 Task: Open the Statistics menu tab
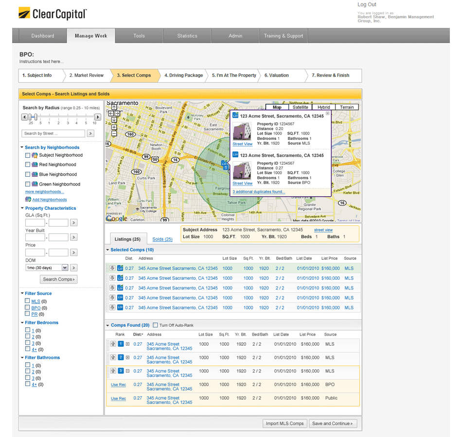pyautogui.click(x=187, y=36)
